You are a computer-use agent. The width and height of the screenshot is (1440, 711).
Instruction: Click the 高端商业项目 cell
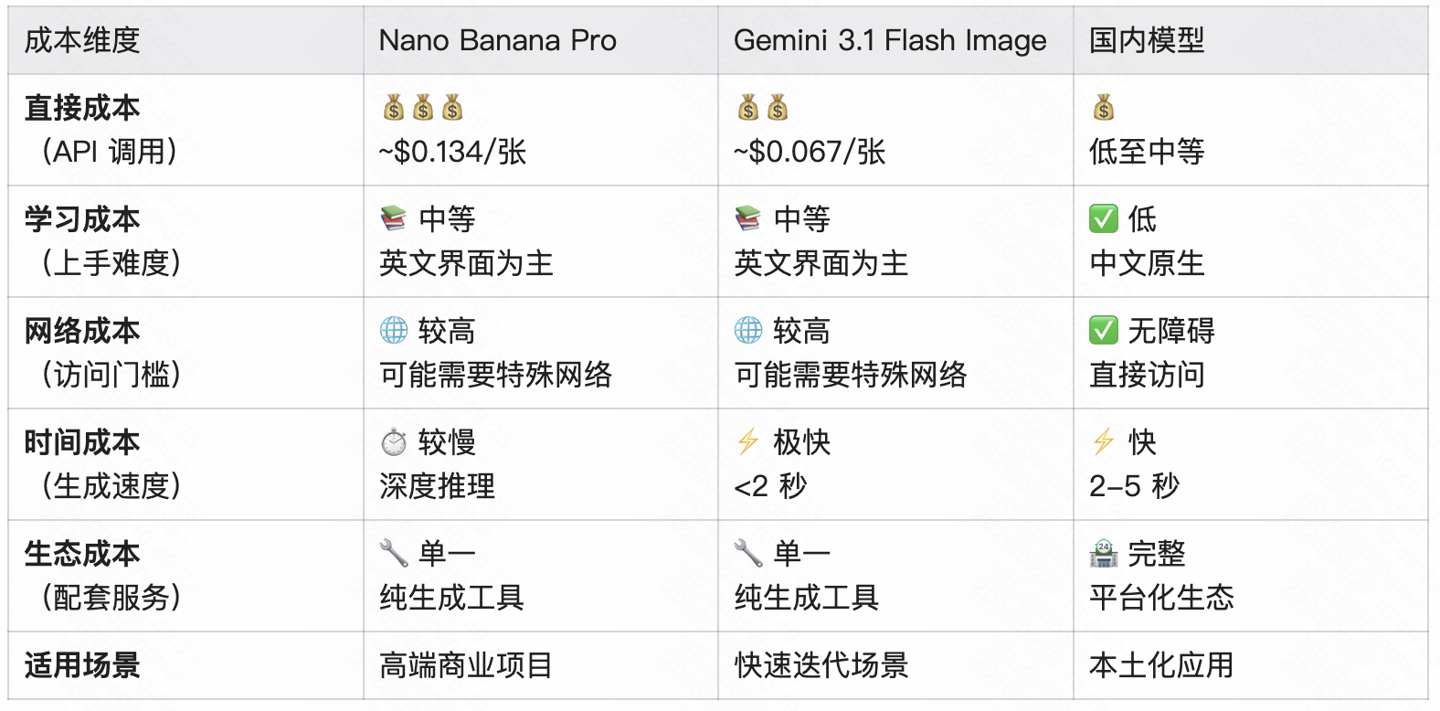(466, 665)
